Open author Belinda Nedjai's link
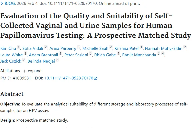Viewport: 192px width, 128px height. coord(41,61)
